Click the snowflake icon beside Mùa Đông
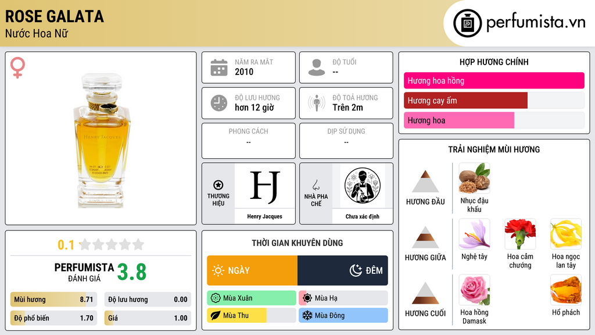Screen dimensions: 595x335 click(307, 315)
